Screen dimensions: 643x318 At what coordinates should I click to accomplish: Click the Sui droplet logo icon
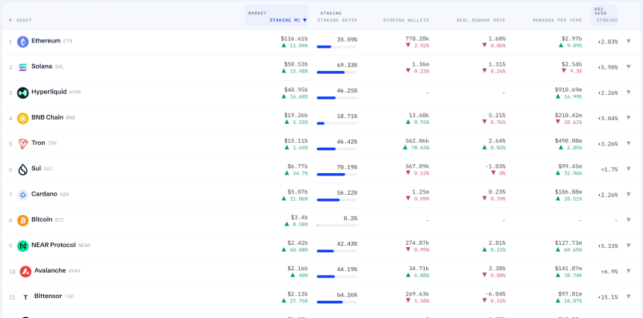pos(22,169)
